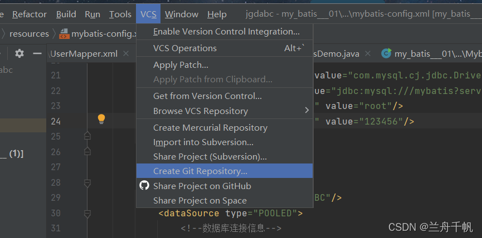Click the yellow intention lightbulb icon
Image resolution: width=482 pixels, height=238 pixels.
(101, 118)
